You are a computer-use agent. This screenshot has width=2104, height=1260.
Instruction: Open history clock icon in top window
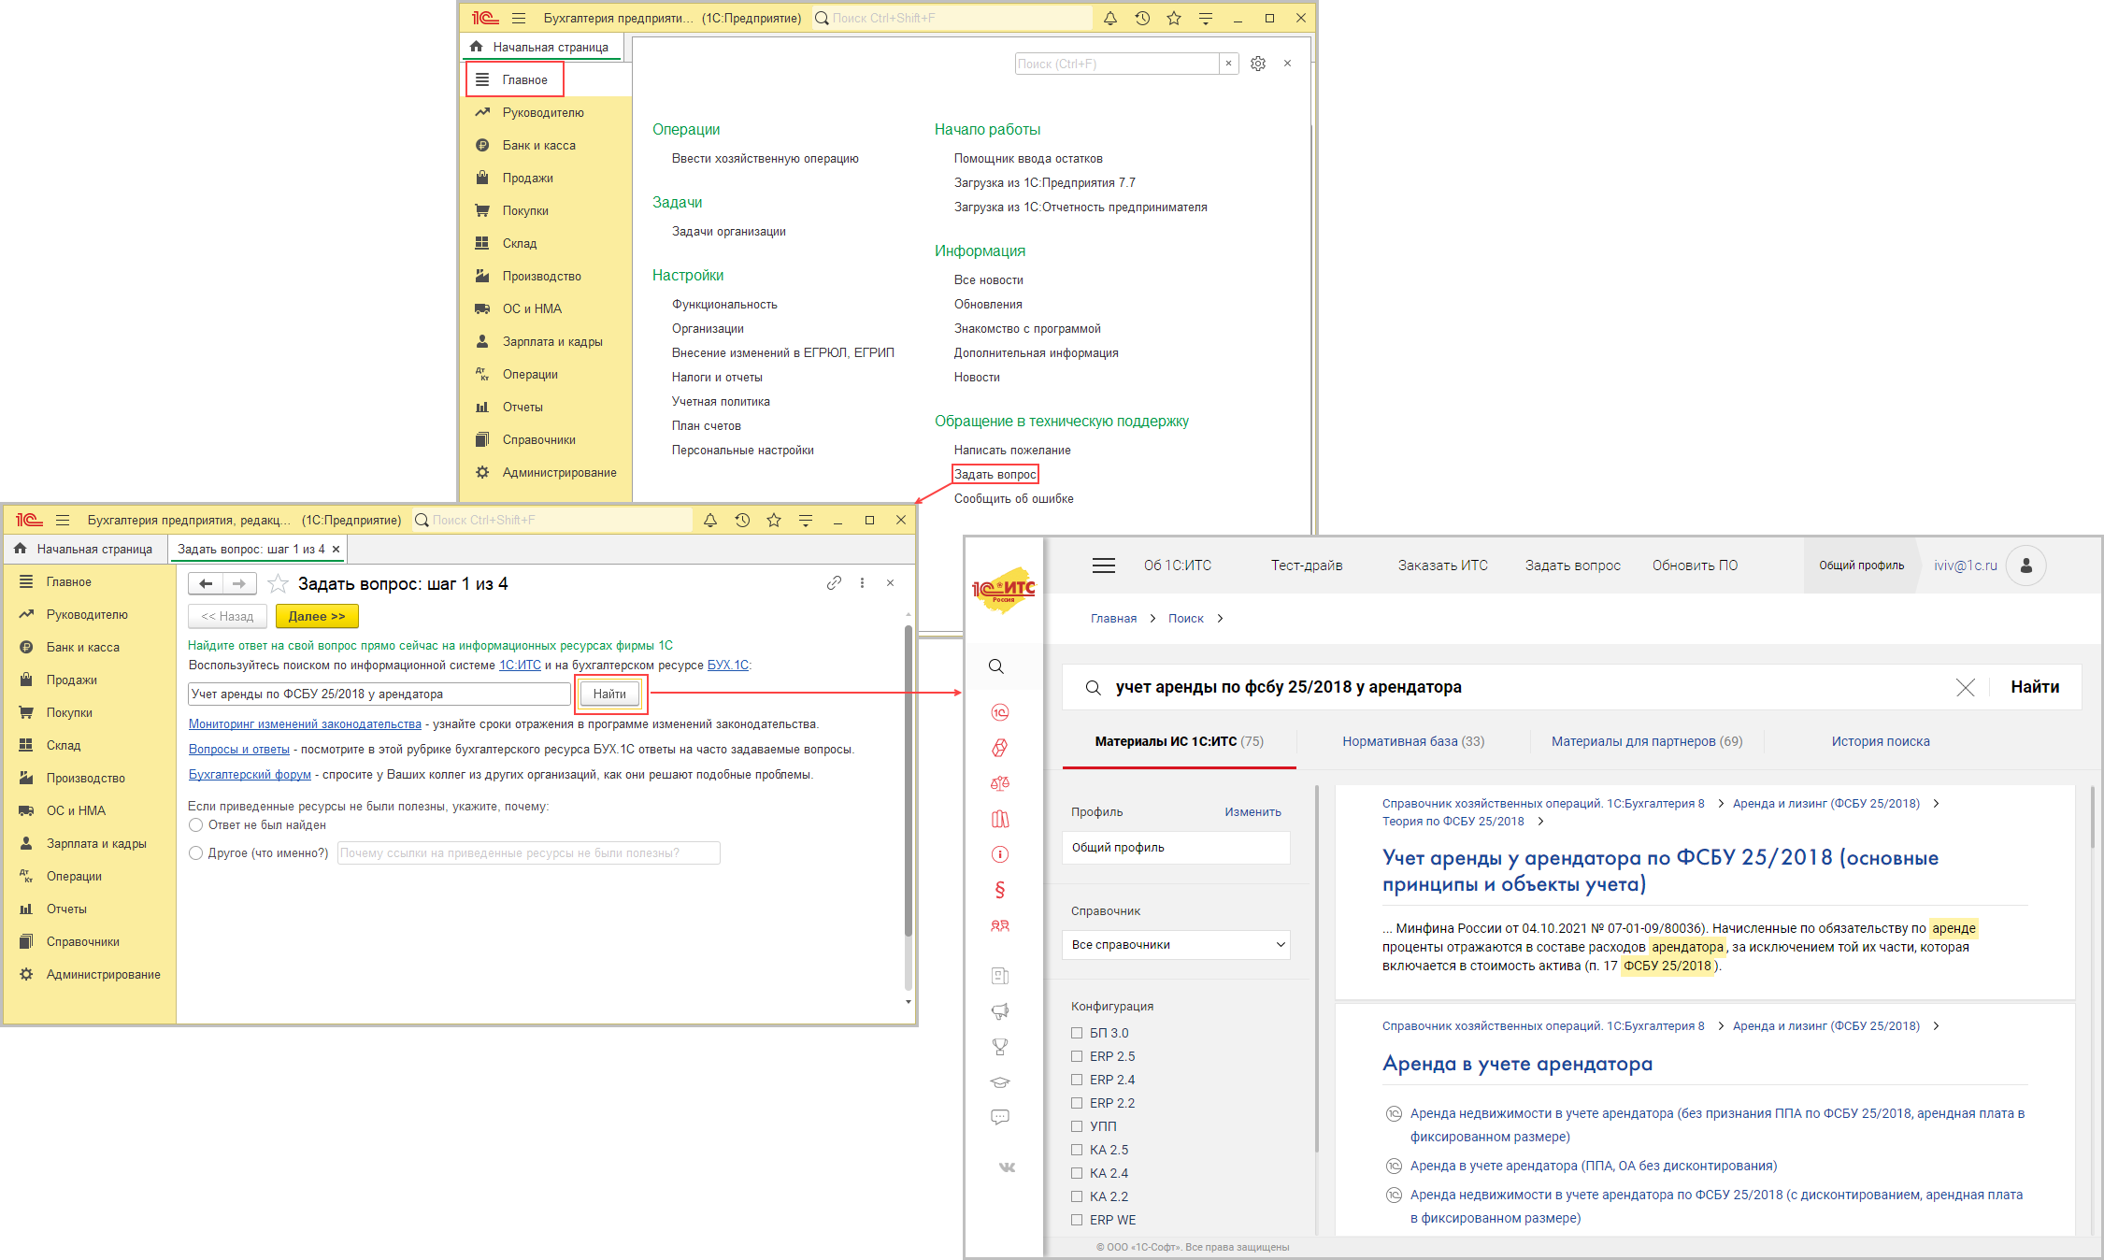(1142, 18)
